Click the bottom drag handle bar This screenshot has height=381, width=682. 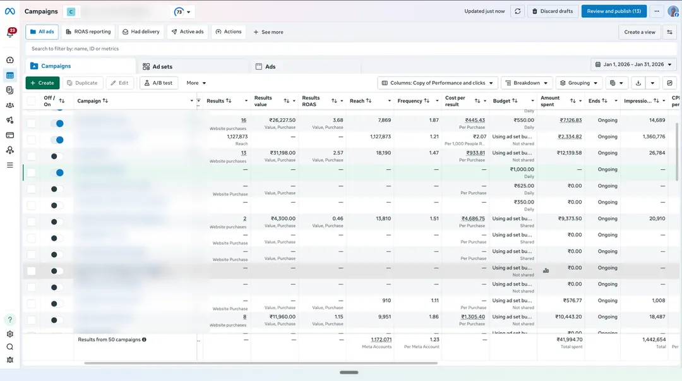[x=349, y=372]
